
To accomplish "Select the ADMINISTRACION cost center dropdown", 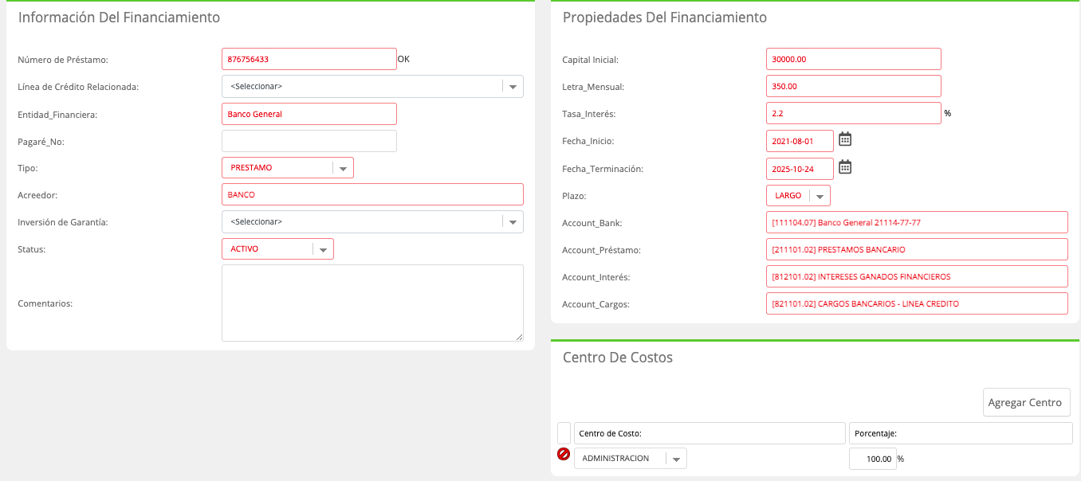I will point(631,458).
